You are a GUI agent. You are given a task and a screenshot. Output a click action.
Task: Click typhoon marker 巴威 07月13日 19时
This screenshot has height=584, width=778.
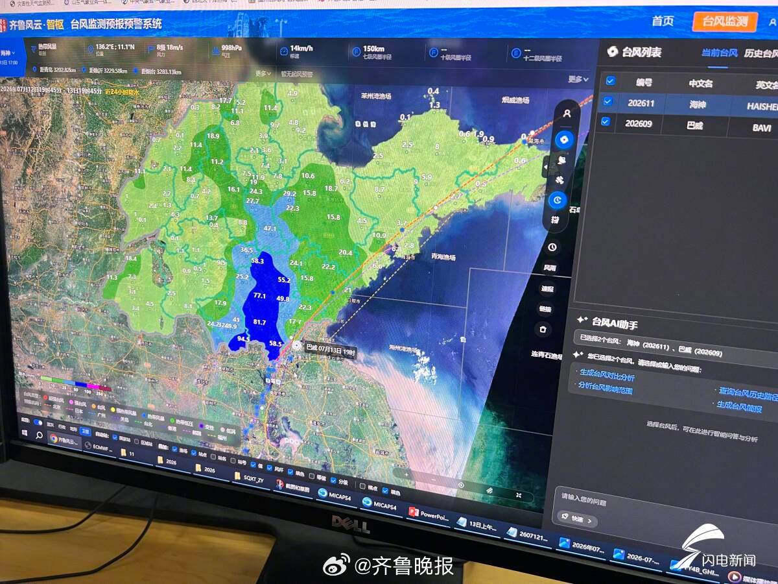pyautogui.click(x=296, y=347)
